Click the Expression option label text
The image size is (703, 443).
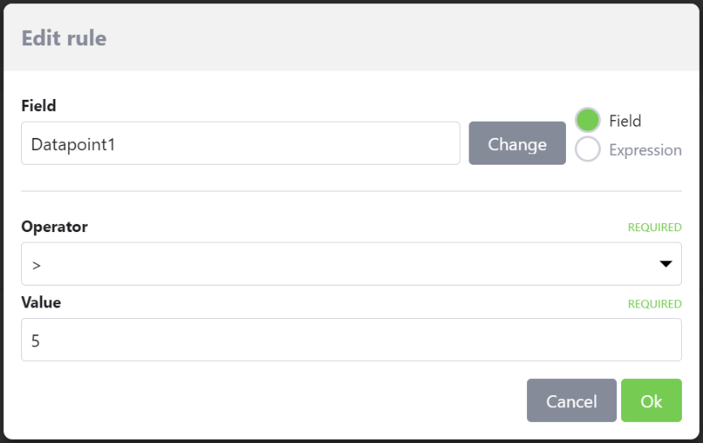click(645, 150)
